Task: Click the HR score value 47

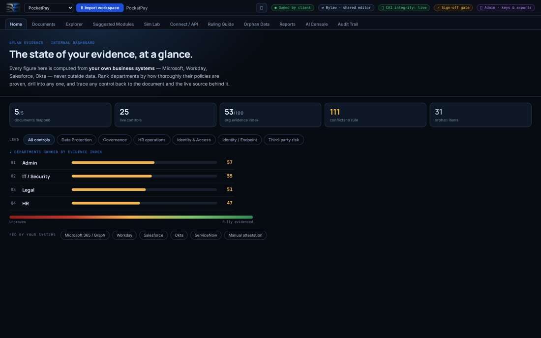Action: click(x=230, y=203)
